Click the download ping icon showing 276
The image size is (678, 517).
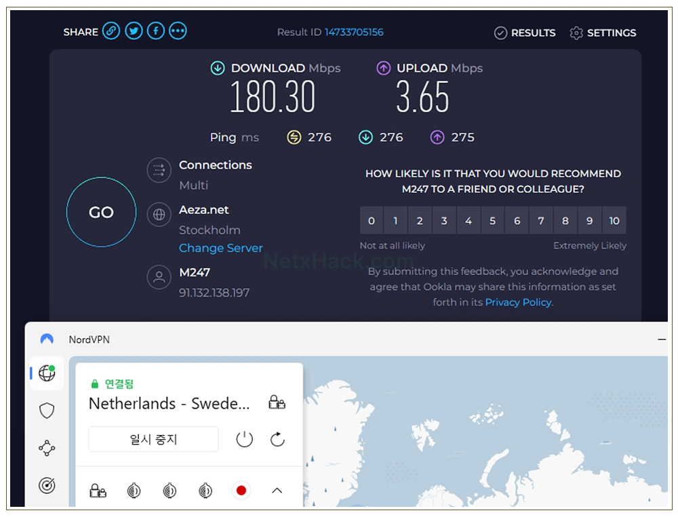coord(366,138)
